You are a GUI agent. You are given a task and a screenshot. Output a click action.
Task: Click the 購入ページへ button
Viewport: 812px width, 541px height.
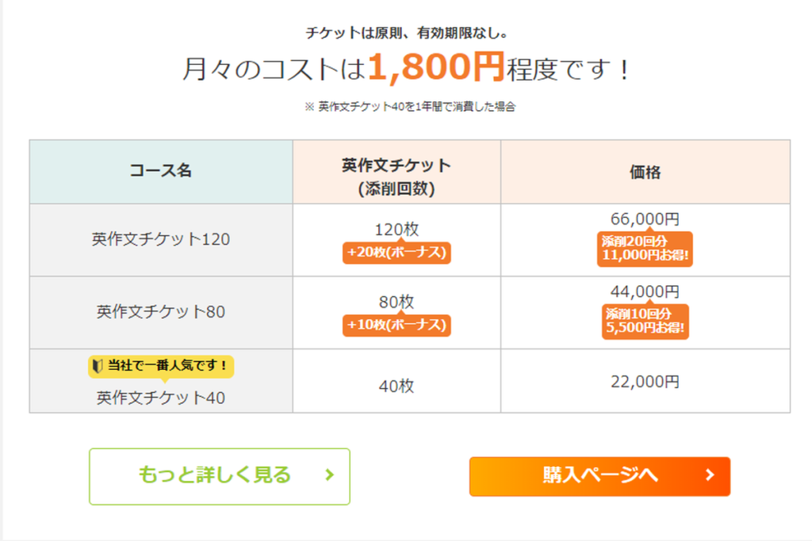pos(599,476)
